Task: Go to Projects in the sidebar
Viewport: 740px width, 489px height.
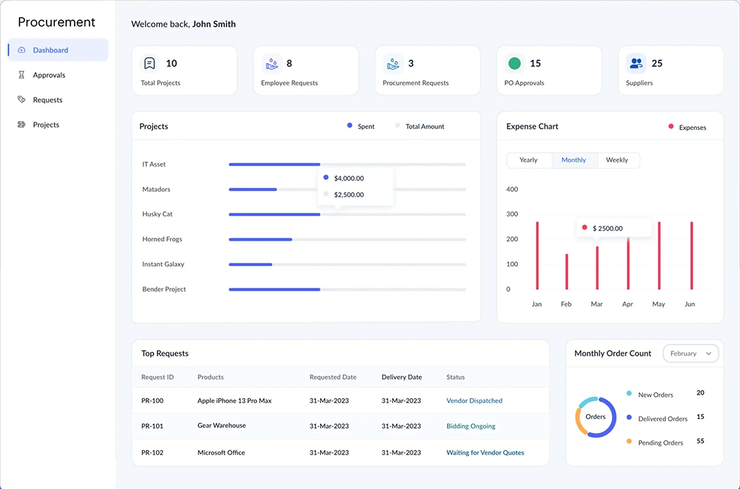Action: pos(46,125)
